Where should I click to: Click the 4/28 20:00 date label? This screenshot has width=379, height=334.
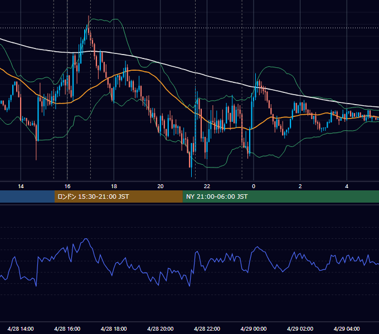coord(161,328)
